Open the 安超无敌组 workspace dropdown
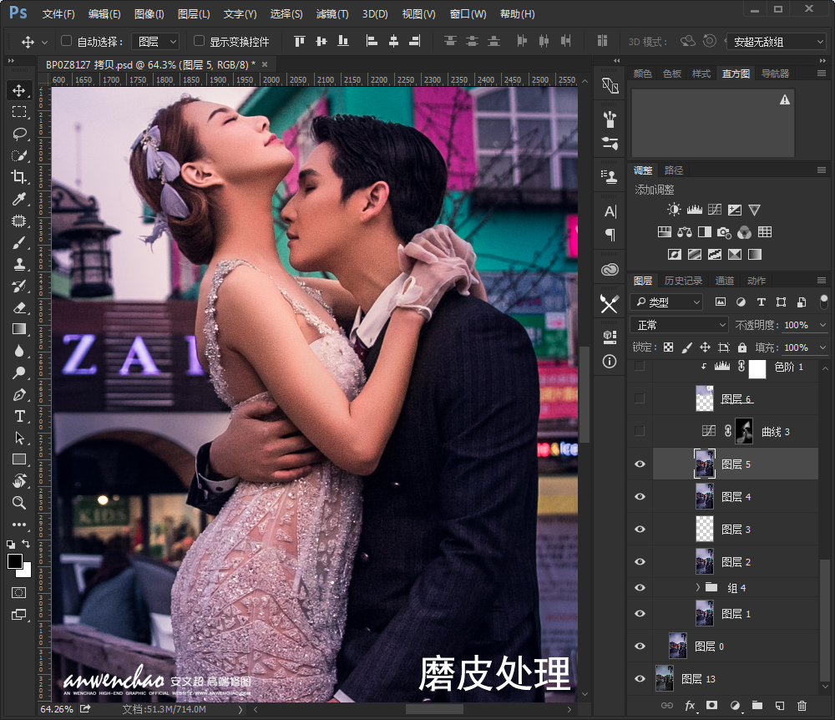This screenshot has width=835, height=720. point(777,42)
